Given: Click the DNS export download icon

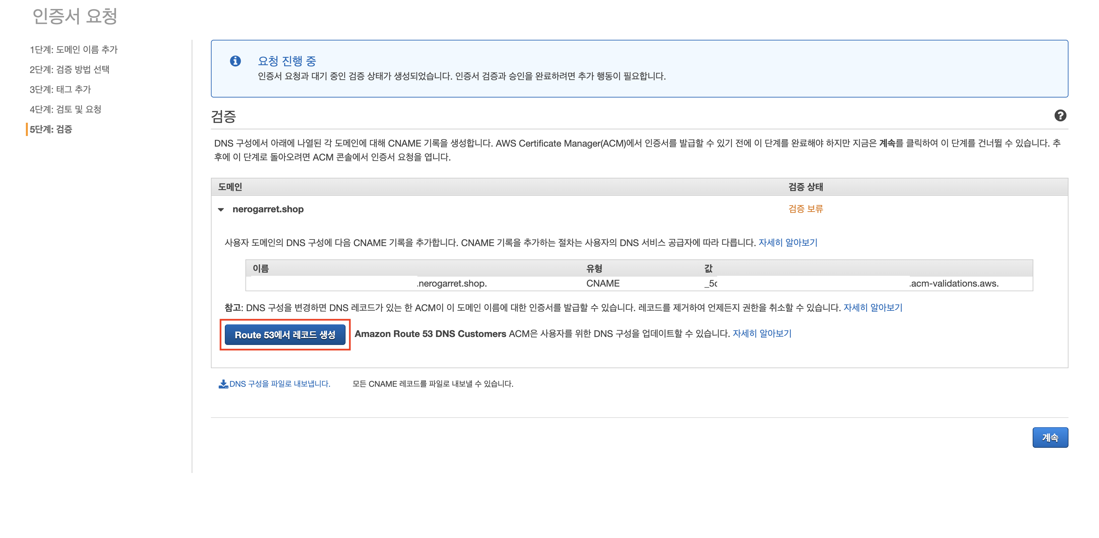Looking at the screenshot, I should coord(223,384).
